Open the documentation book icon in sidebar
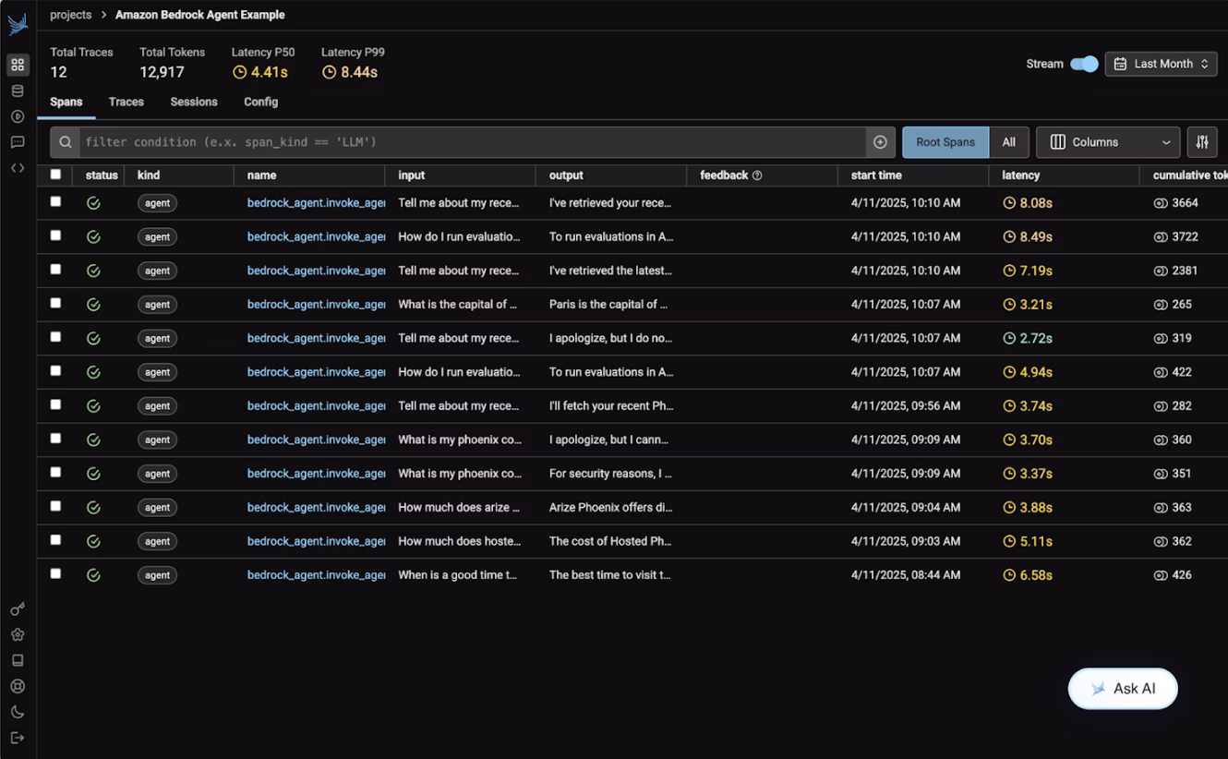Viewport: 1228px width, 759px height. pyautogui.click(x=18, y=661)
